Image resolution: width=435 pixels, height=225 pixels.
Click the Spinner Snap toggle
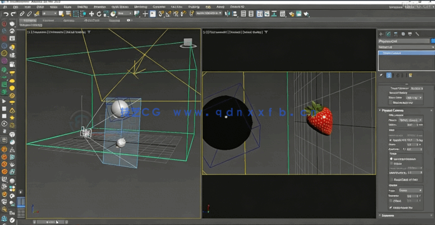click(183, 14)
